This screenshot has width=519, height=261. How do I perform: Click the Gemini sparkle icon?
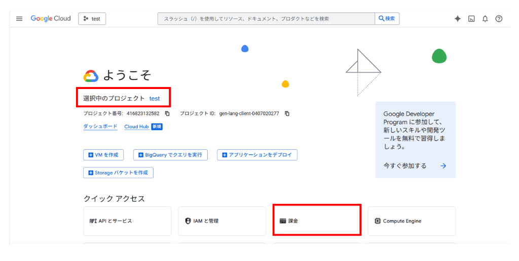(457, 19)
